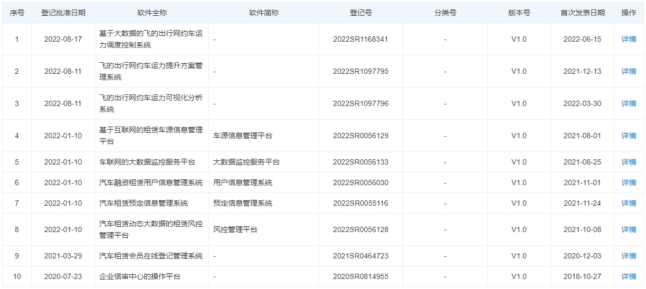
Task: Open 详情 for registration 2021SR0464723
Action: tap(629, 256)
